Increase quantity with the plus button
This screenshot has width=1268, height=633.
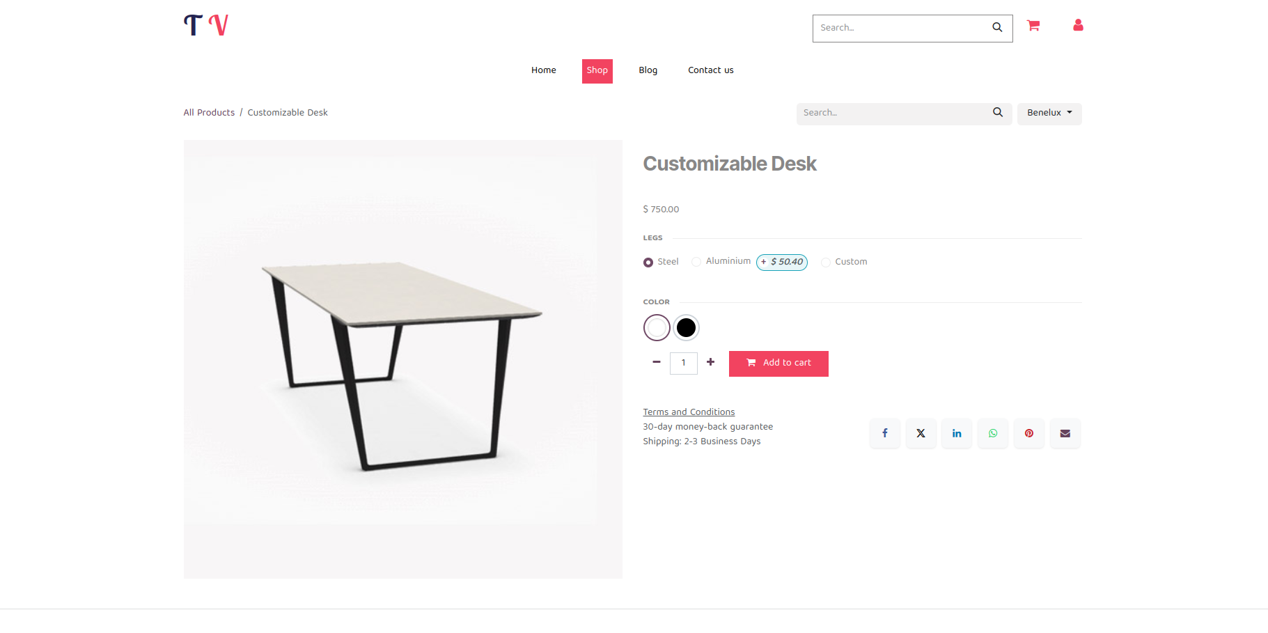(710, 362)
